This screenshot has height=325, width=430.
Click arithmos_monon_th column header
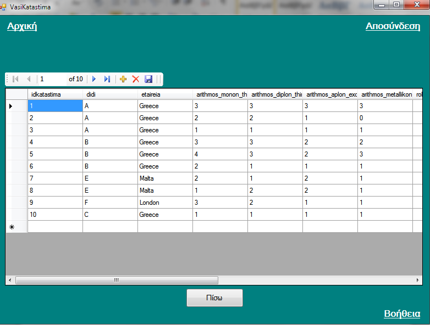click(x=220, y=94)
